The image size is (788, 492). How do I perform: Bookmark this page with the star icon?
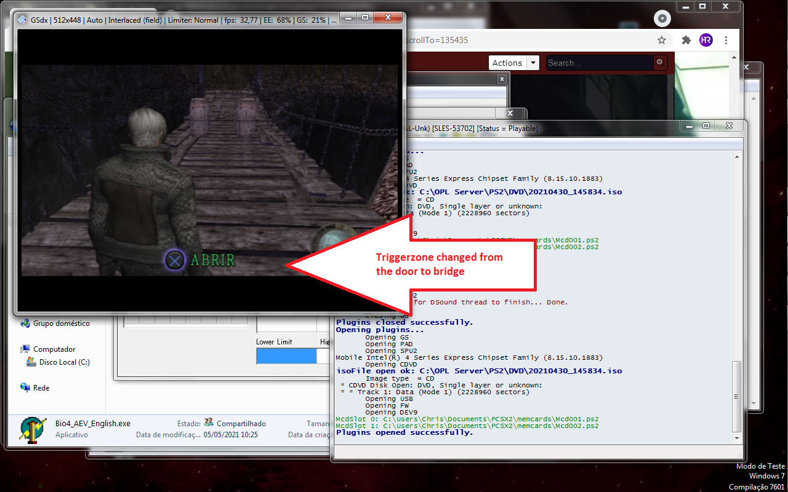tap(662, 40)
